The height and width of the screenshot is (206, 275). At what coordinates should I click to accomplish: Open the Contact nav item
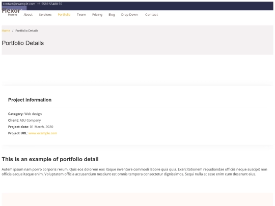(151, 15)
